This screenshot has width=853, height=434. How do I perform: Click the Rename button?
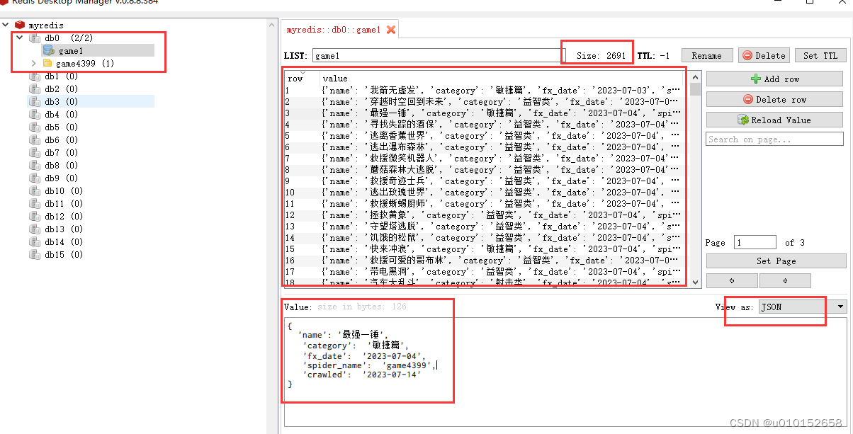click(x=707, y=55)
